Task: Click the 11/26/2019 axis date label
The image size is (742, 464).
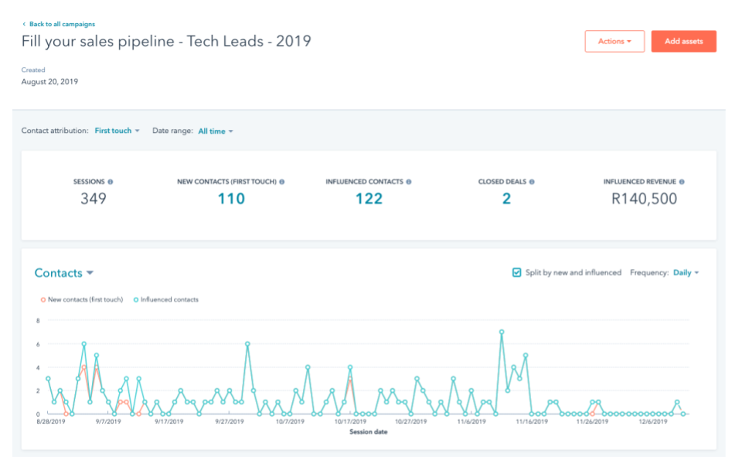Action: coord(593,421)
